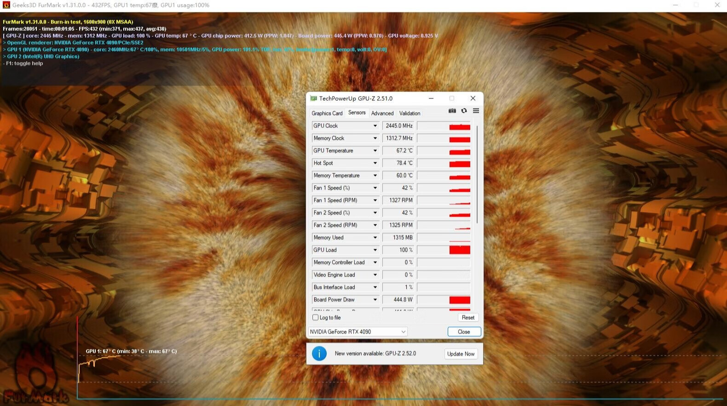Close the FurMark window
This screenshot has height=406, width=727.
click(x=717, y=5)
